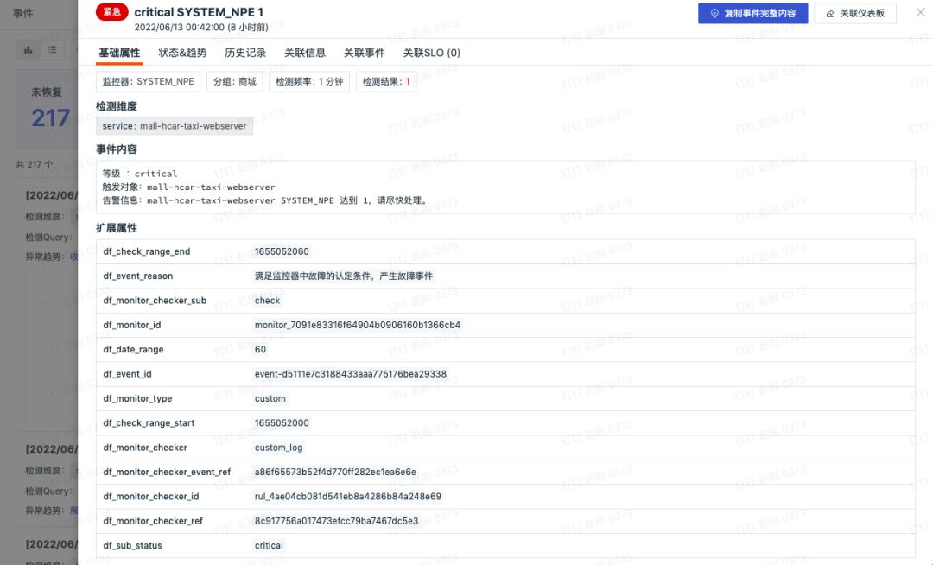
Task: Open the 历史记录 tab
Action: pos(245,53)
